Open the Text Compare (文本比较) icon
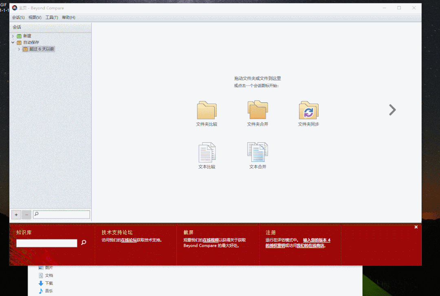440x296 pixels. tap(207, 152)
